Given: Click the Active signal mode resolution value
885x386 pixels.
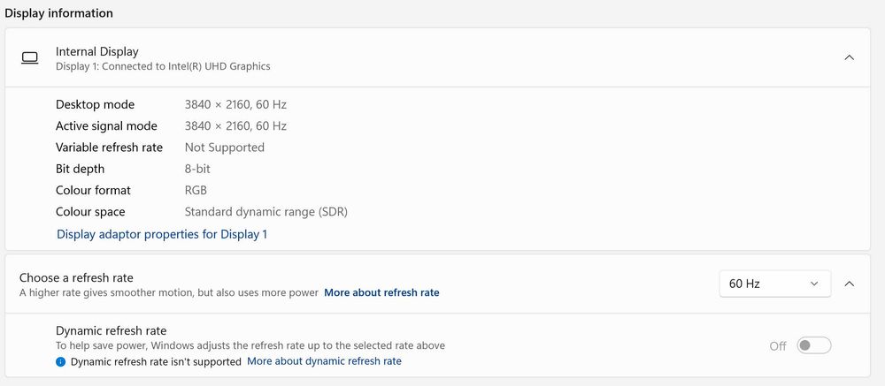Looking at the screenshot, I should pyautogui.click(x=235, y=125).
